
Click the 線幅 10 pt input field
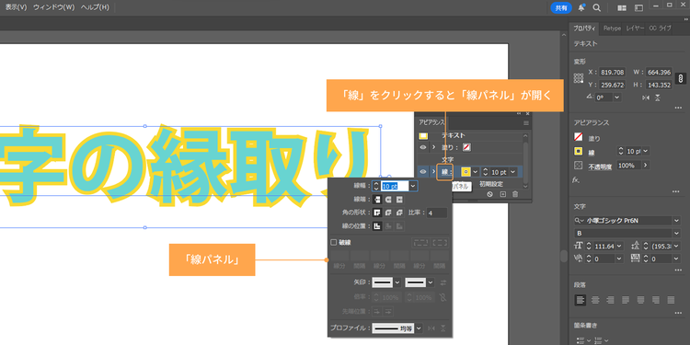(395, 187)
